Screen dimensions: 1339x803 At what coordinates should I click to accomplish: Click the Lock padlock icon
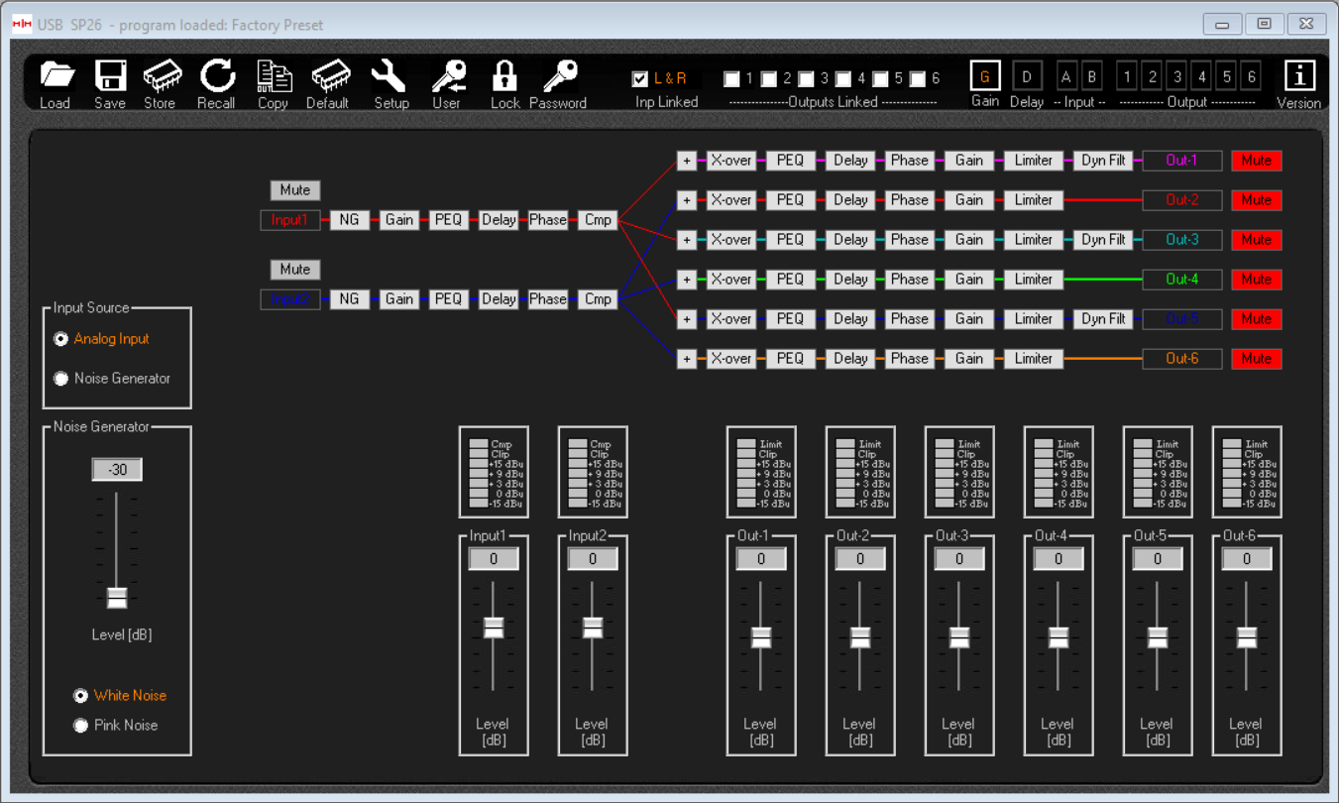[x=504, y=76]
